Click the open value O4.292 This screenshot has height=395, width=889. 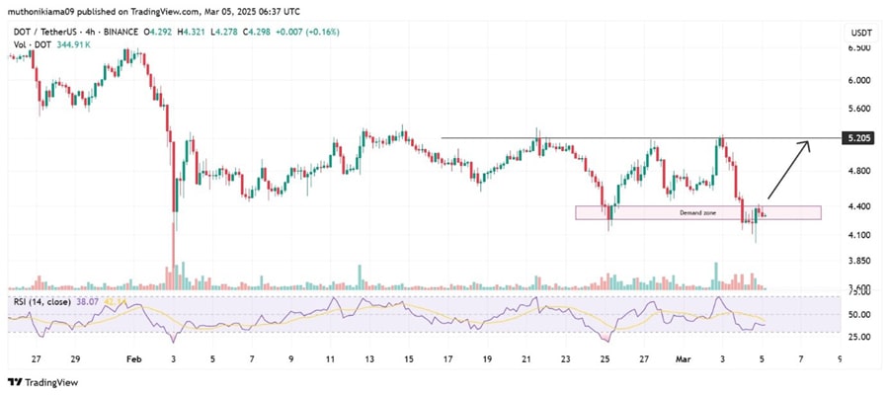pyautogui.click(x=159, y=33)
